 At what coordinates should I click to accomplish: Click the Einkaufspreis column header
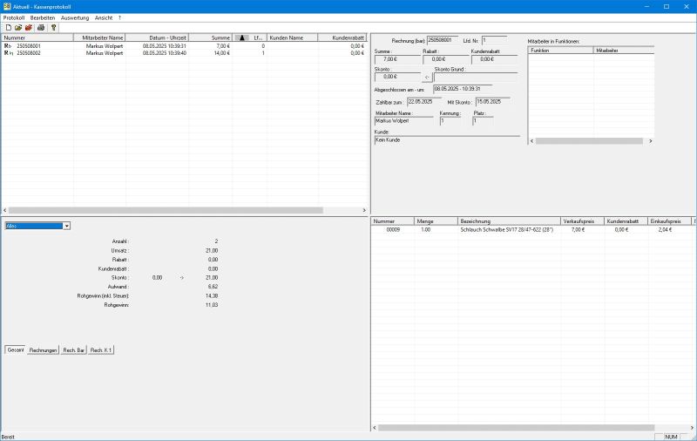point(669,221)
